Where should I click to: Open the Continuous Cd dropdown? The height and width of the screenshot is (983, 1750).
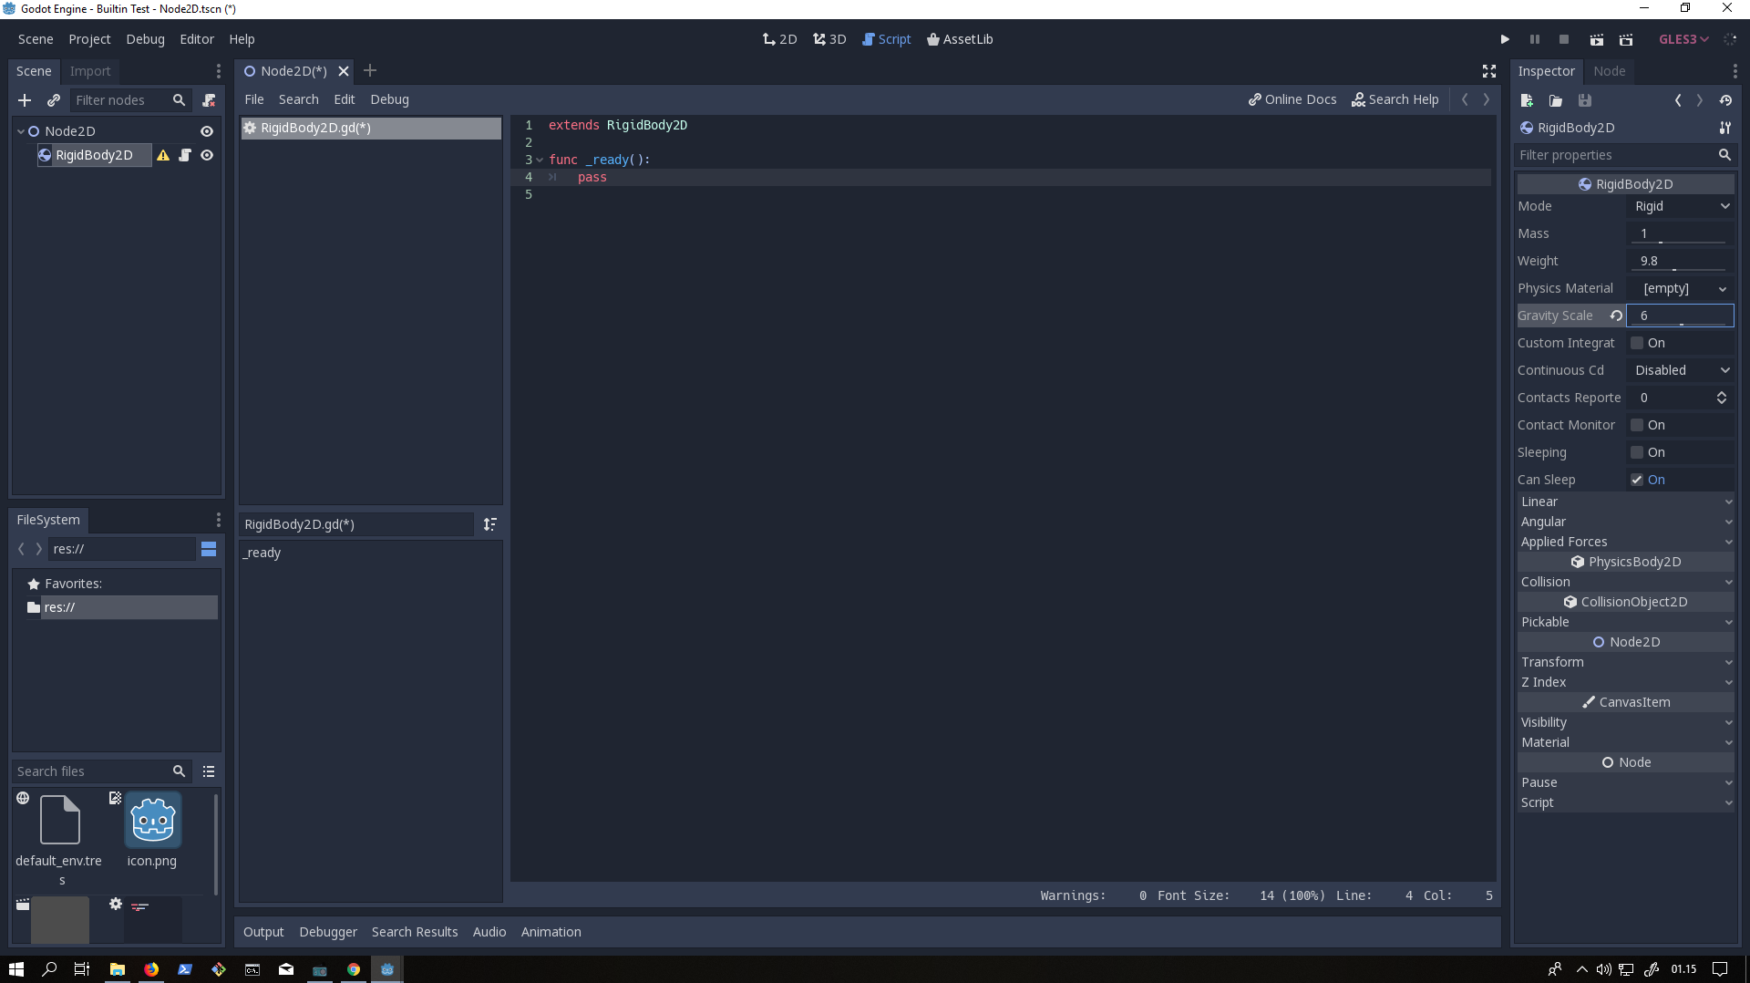coord(1680,370)
